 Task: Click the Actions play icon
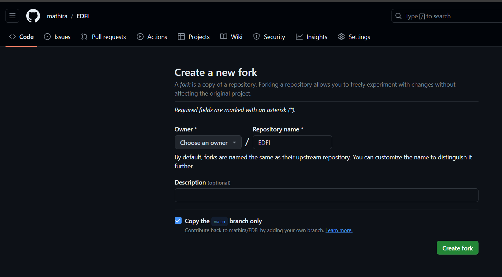[140, 37]
